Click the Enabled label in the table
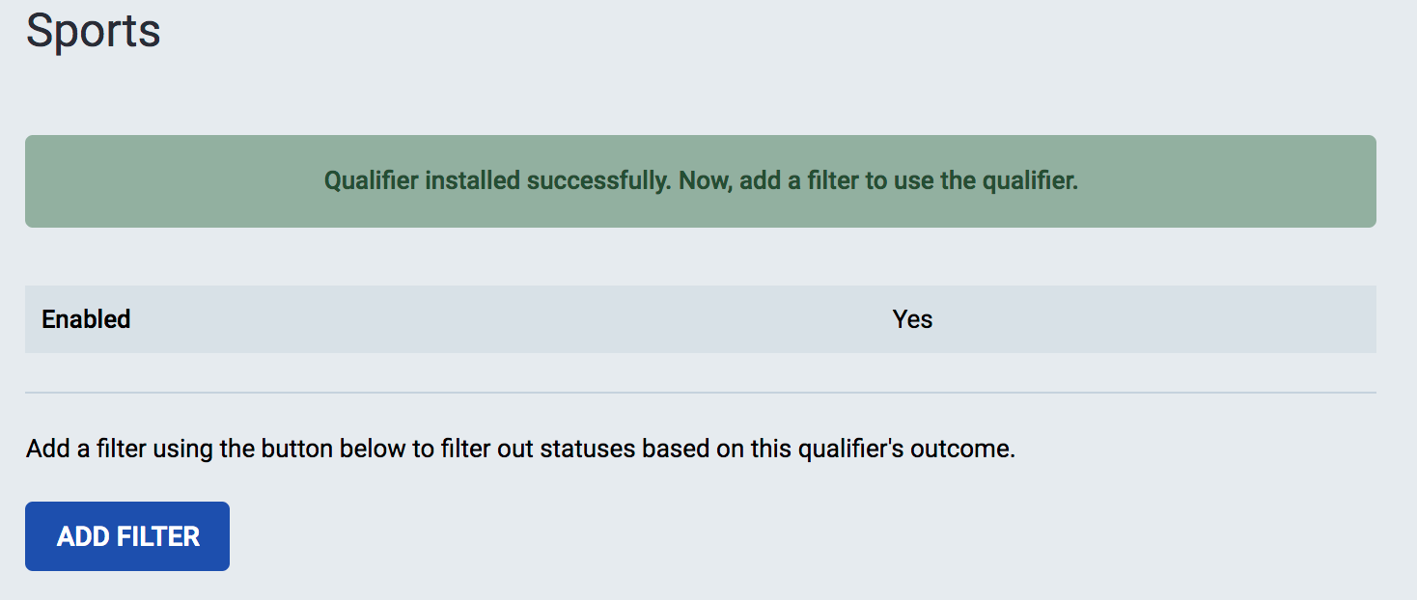Image resolution: width=1417 pixels, height=600 pixels. [86, 319]
